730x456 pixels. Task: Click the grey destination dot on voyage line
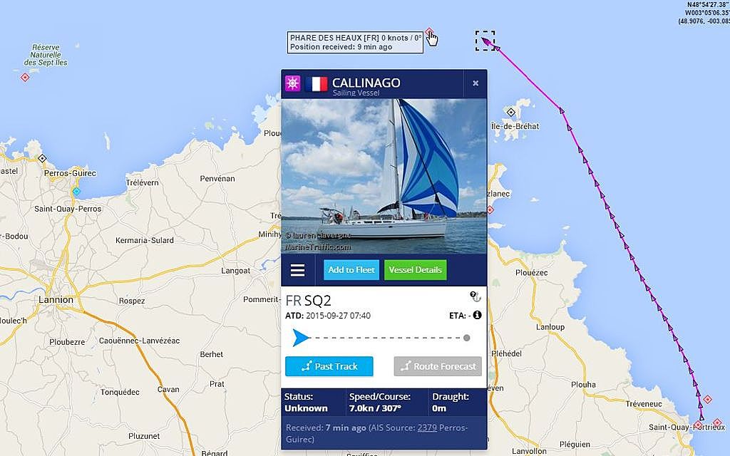click(x=466, y=338)
